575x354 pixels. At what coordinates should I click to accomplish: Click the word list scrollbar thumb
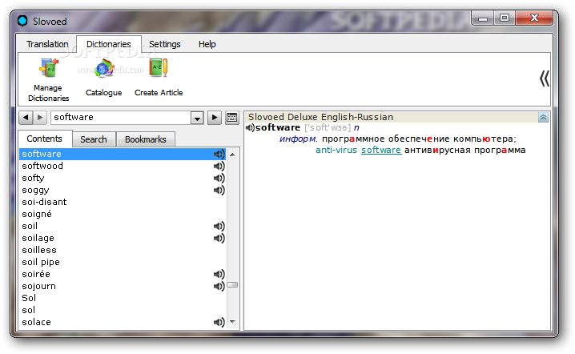point(232,284)
